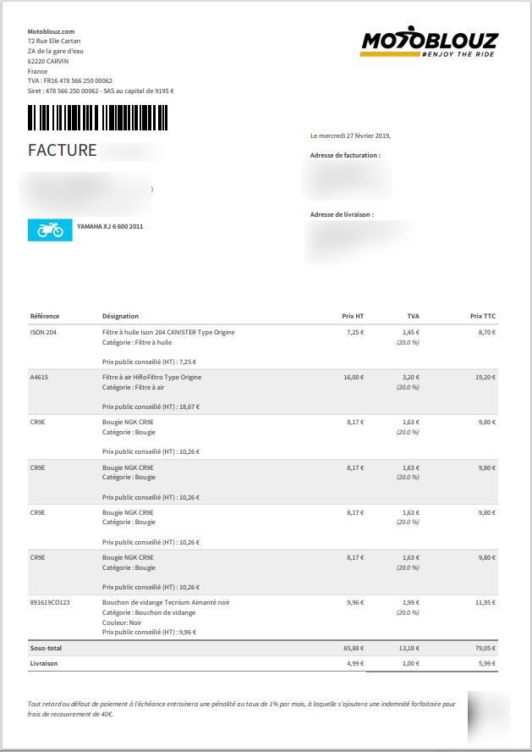Click the Livraison row label
Screen dimensions: 532x752
pyautogui.click(x=44, y=663)
